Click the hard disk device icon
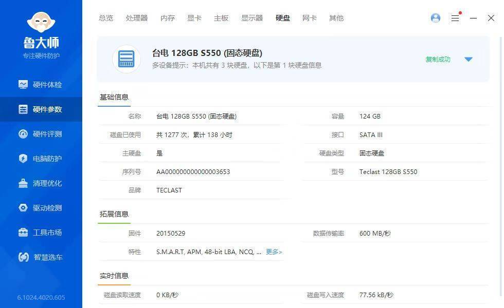Screen dimensions: 504x308 [127, 59]
